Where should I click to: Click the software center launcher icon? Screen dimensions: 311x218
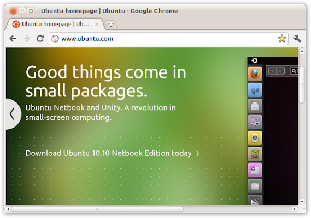(x=255, y=154)
